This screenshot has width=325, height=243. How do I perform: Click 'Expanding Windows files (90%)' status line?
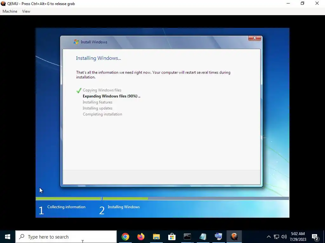pos(111,96)
